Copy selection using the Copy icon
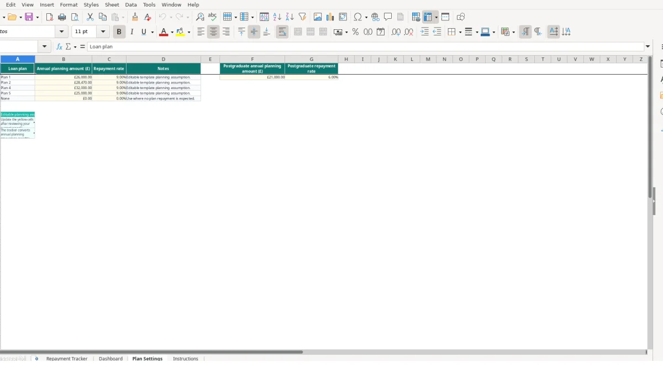Screen dimensions: 663x373 [102, 17]
